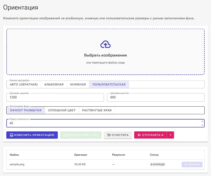Click the 'Целевая ширина' input field
Image resolution: width=211 pixels, height=176 pixels.
[x=55, y=97]
